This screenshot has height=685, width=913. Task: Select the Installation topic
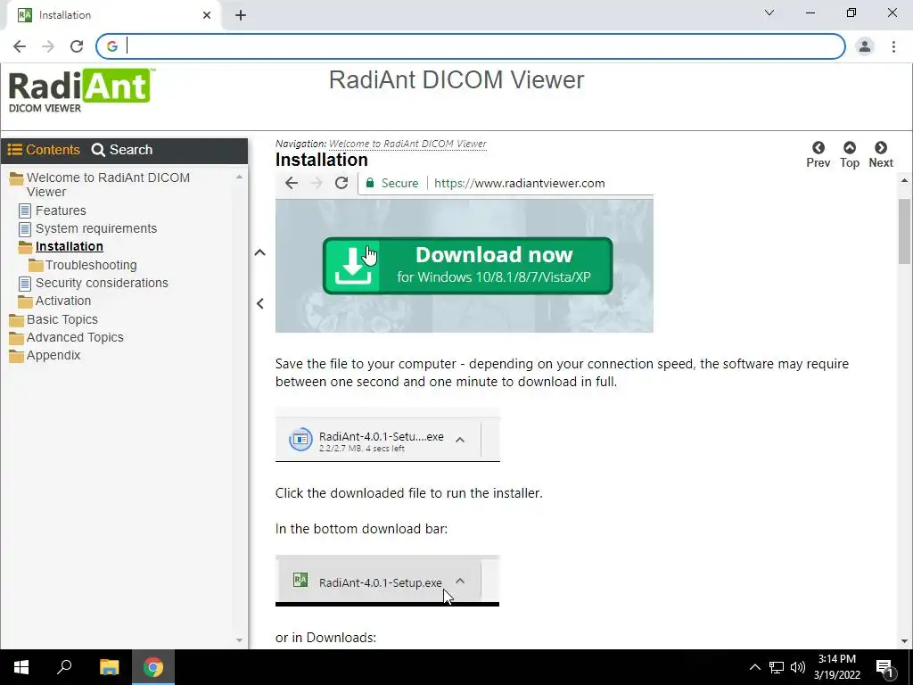(70, 246)
